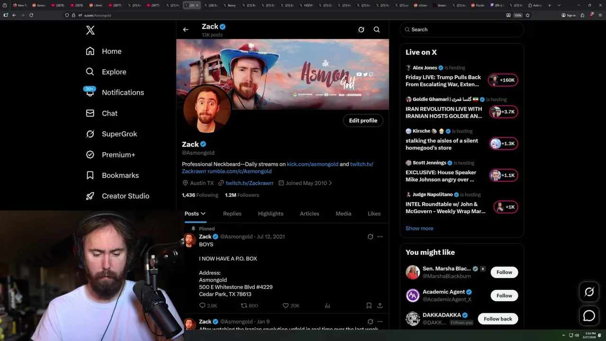Screen dimensions: 606x341
Task: View the 1,436 Following list
Action: point(200,195)
